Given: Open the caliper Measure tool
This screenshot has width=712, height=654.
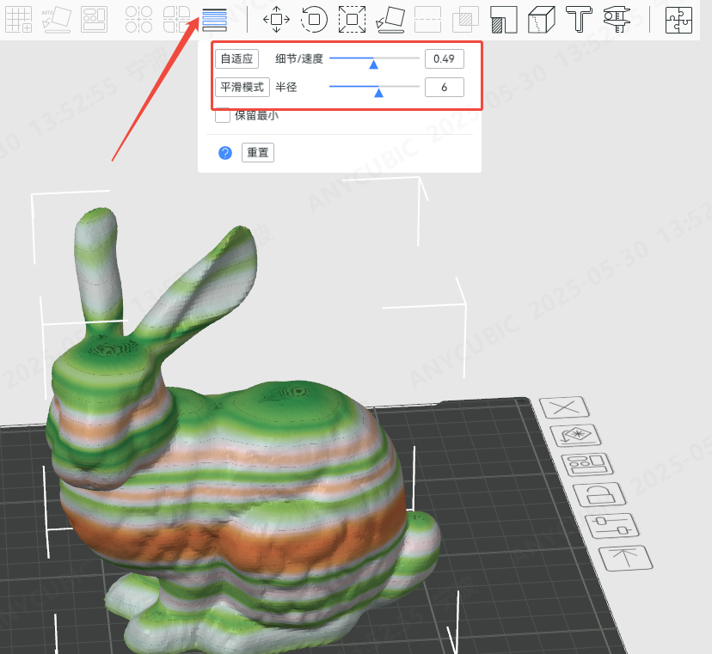Looking at the screenshot, I should [x=617, y=19].
